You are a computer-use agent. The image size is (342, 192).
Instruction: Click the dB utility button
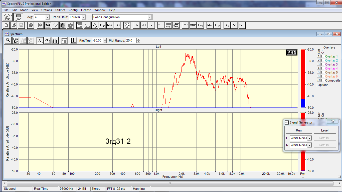144,25
